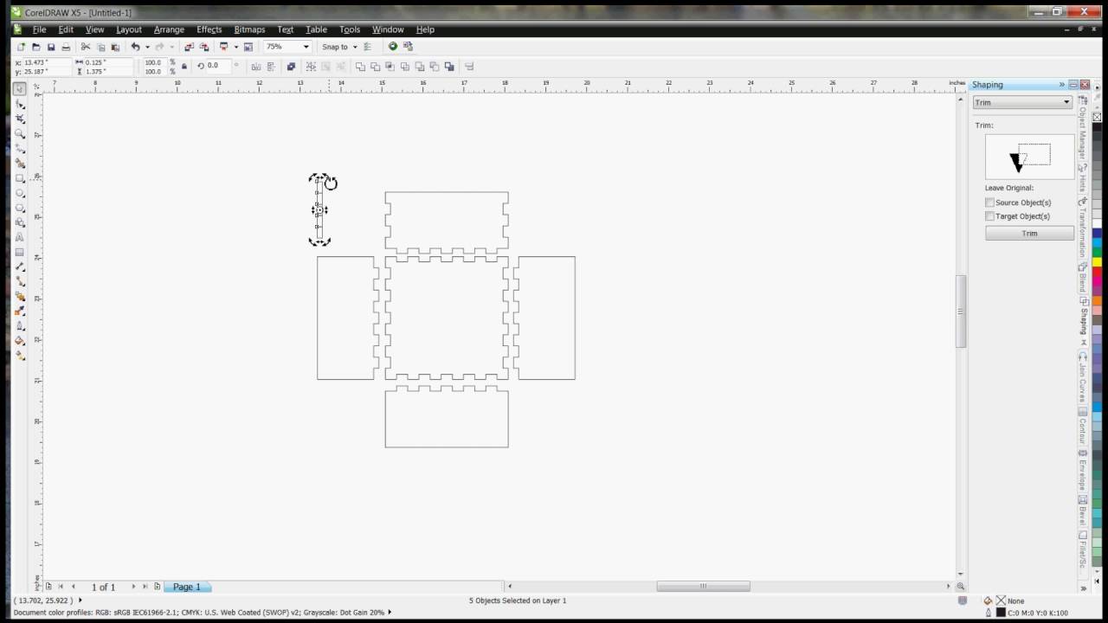The image size is (1108, 623).
Task: Select the Connector tool in the toolbox
Action: [x=20, y=281]
